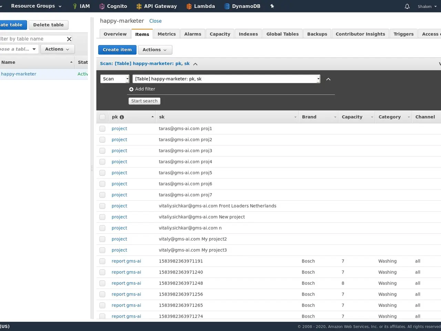Viewport: 441px width, 331px height.
Task: Check the row taras@gms-ai.com proj1
Action: pyautogui.click(x=102, y=129)
